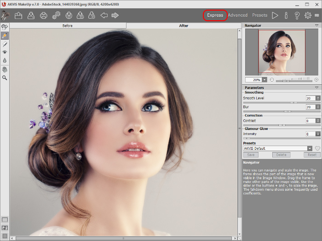Click the Save preset button
The image size is (322, 241).
(251, 155)
